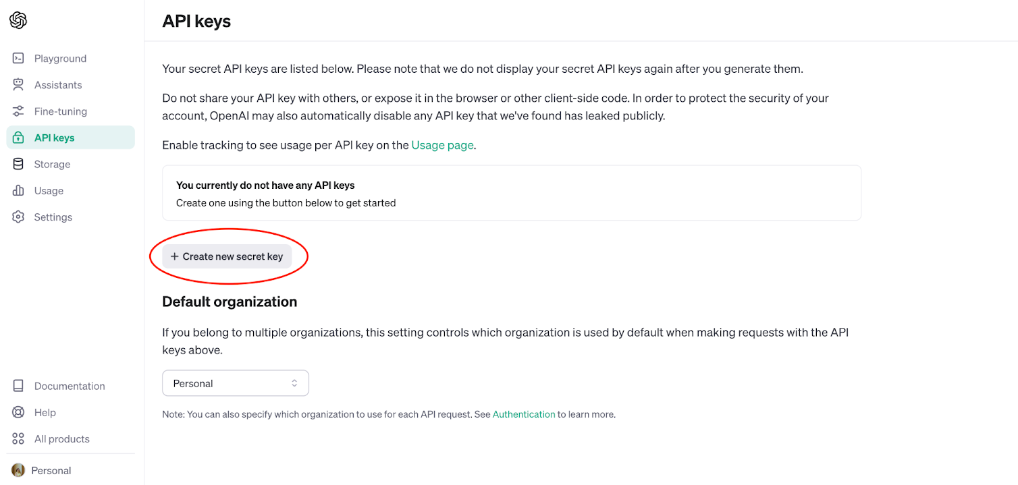Open the Storage section

tap(18, 163)
